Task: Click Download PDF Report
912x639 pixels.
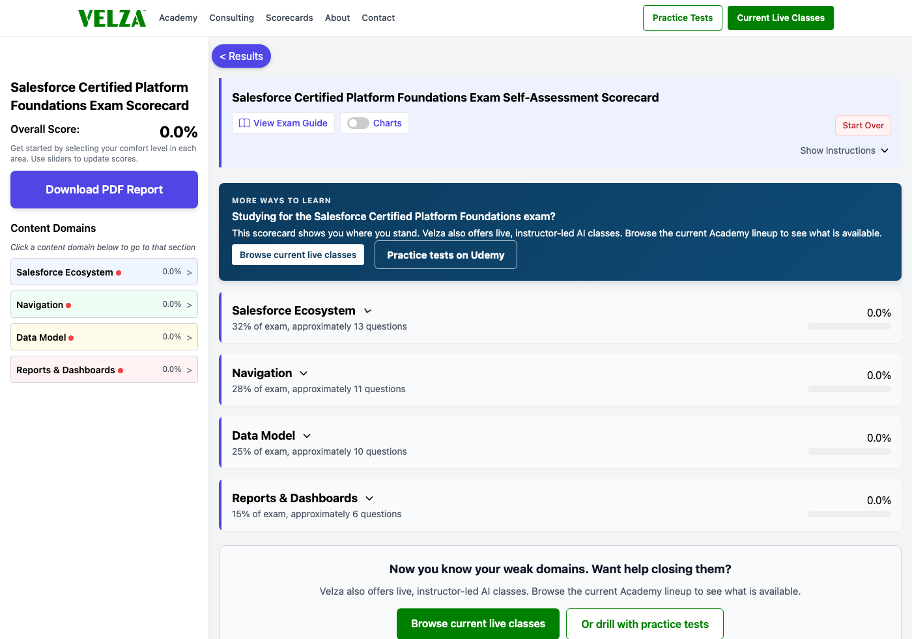Action: 104,190
